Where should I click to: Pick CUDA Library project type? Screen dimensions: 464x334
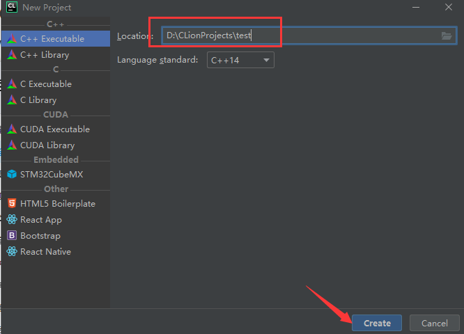[56, 145]
